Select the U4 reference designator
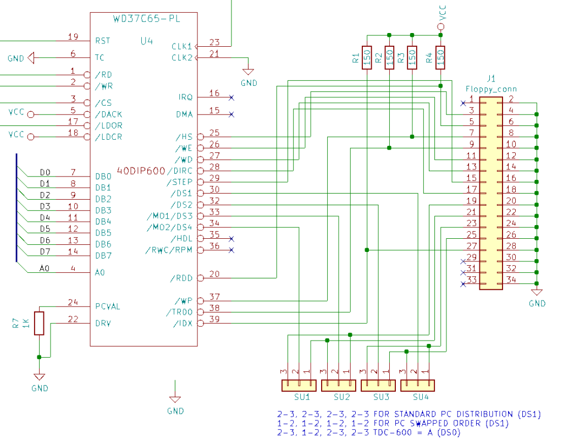Screen dimensions: 563x444 point(147,41)
